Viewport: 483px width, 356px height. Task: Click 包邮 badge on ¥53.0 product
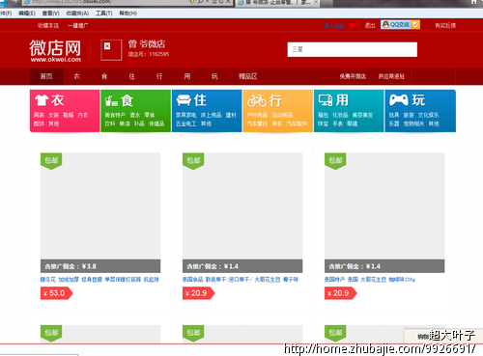51,161
